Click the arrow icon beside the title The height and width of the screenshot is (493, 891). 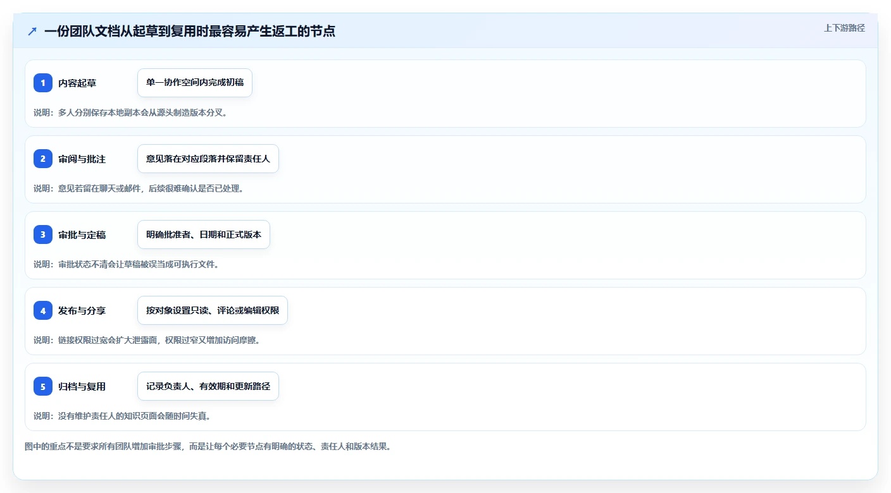click(32, 31)
